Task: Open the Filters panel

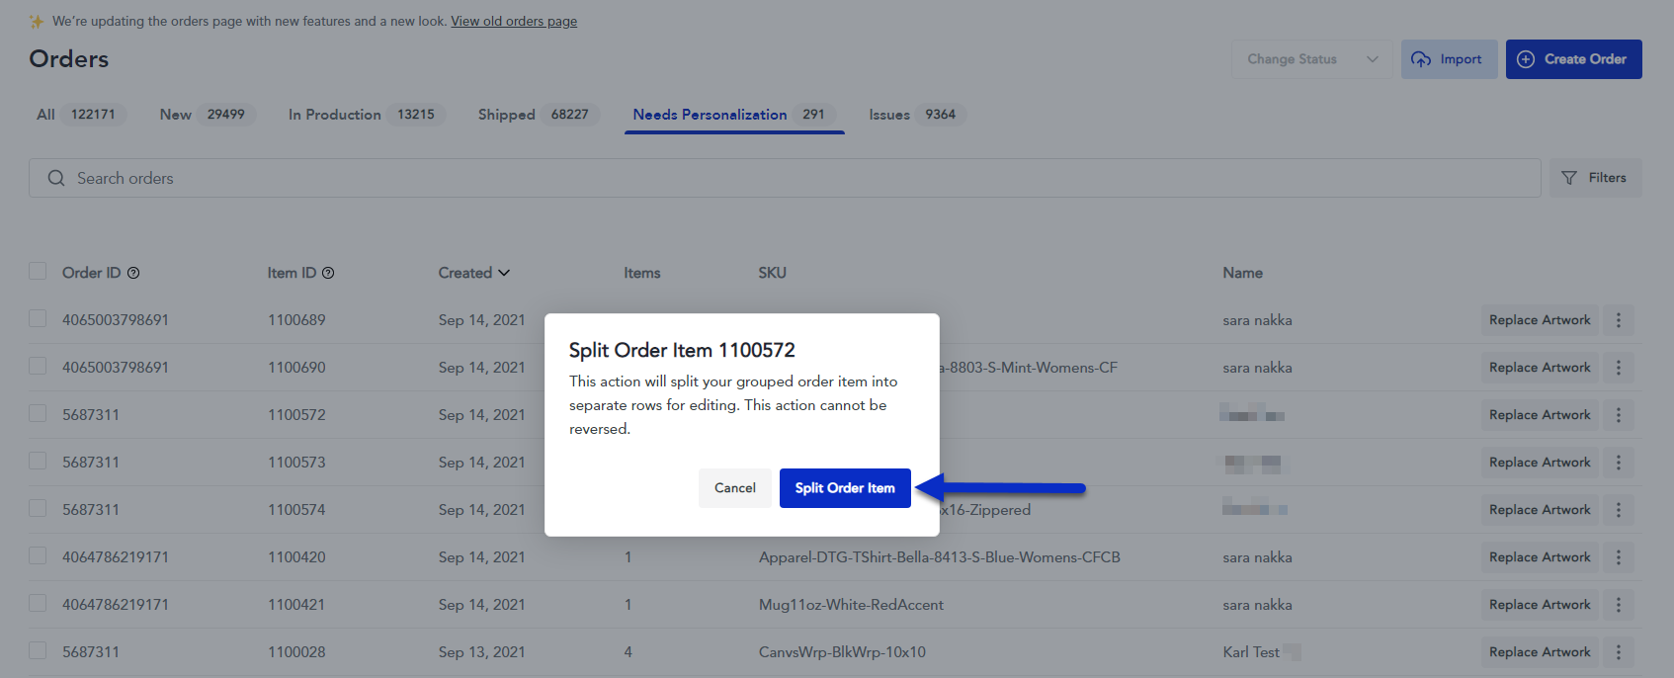Action: pyautogui.click(x=1595, y=178)
